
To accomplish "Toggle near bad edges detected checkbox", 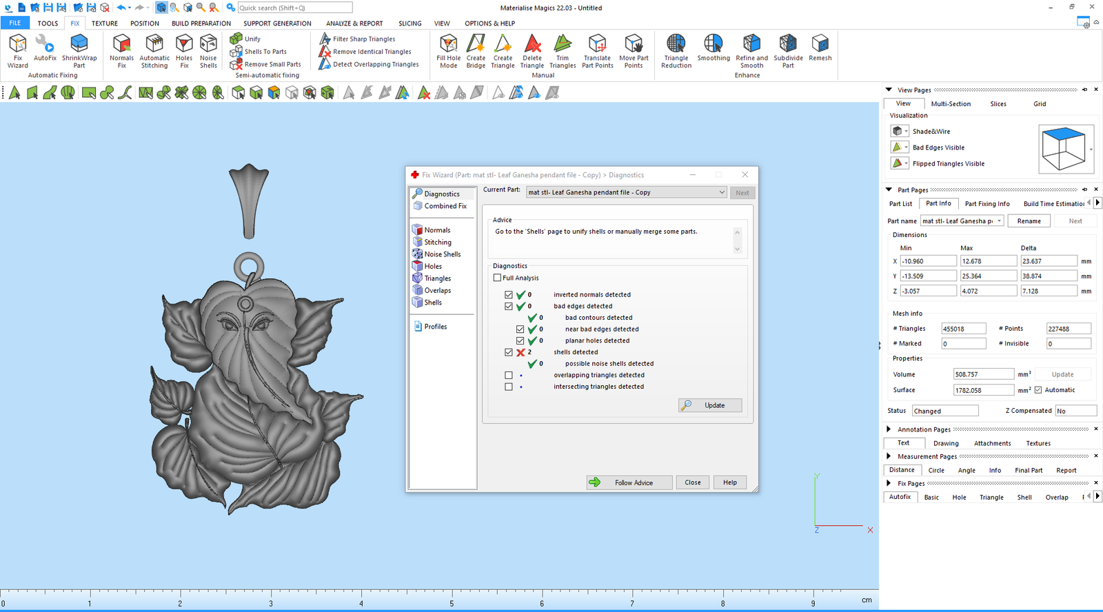I will pyautogui.click(x=520, y=329).
